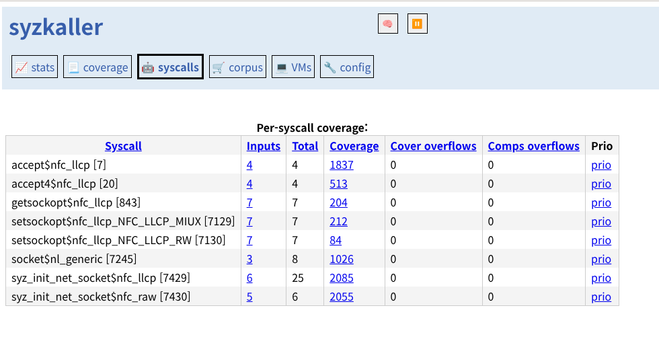Click total value 25 in the table

[298, 278]
